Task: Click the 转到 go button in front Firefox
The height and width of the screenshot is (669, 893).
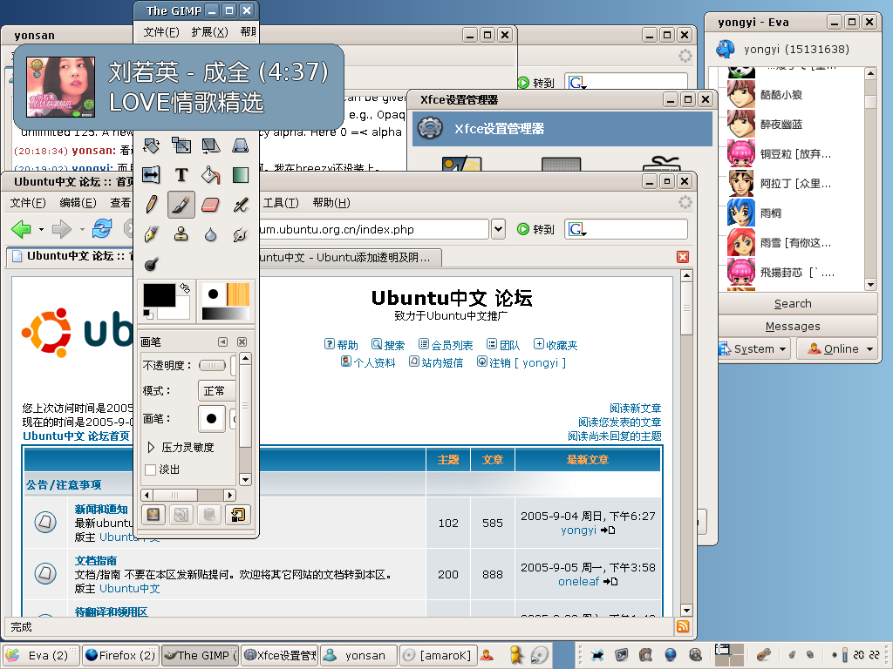Action: coord(536,229)
